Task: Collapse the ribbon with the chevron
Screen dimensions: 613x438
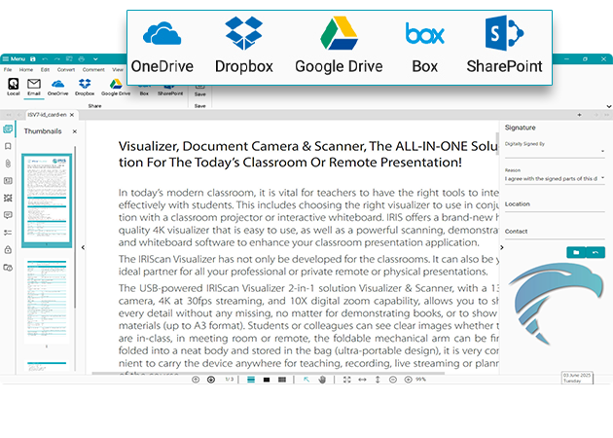Action: (609, 106)
